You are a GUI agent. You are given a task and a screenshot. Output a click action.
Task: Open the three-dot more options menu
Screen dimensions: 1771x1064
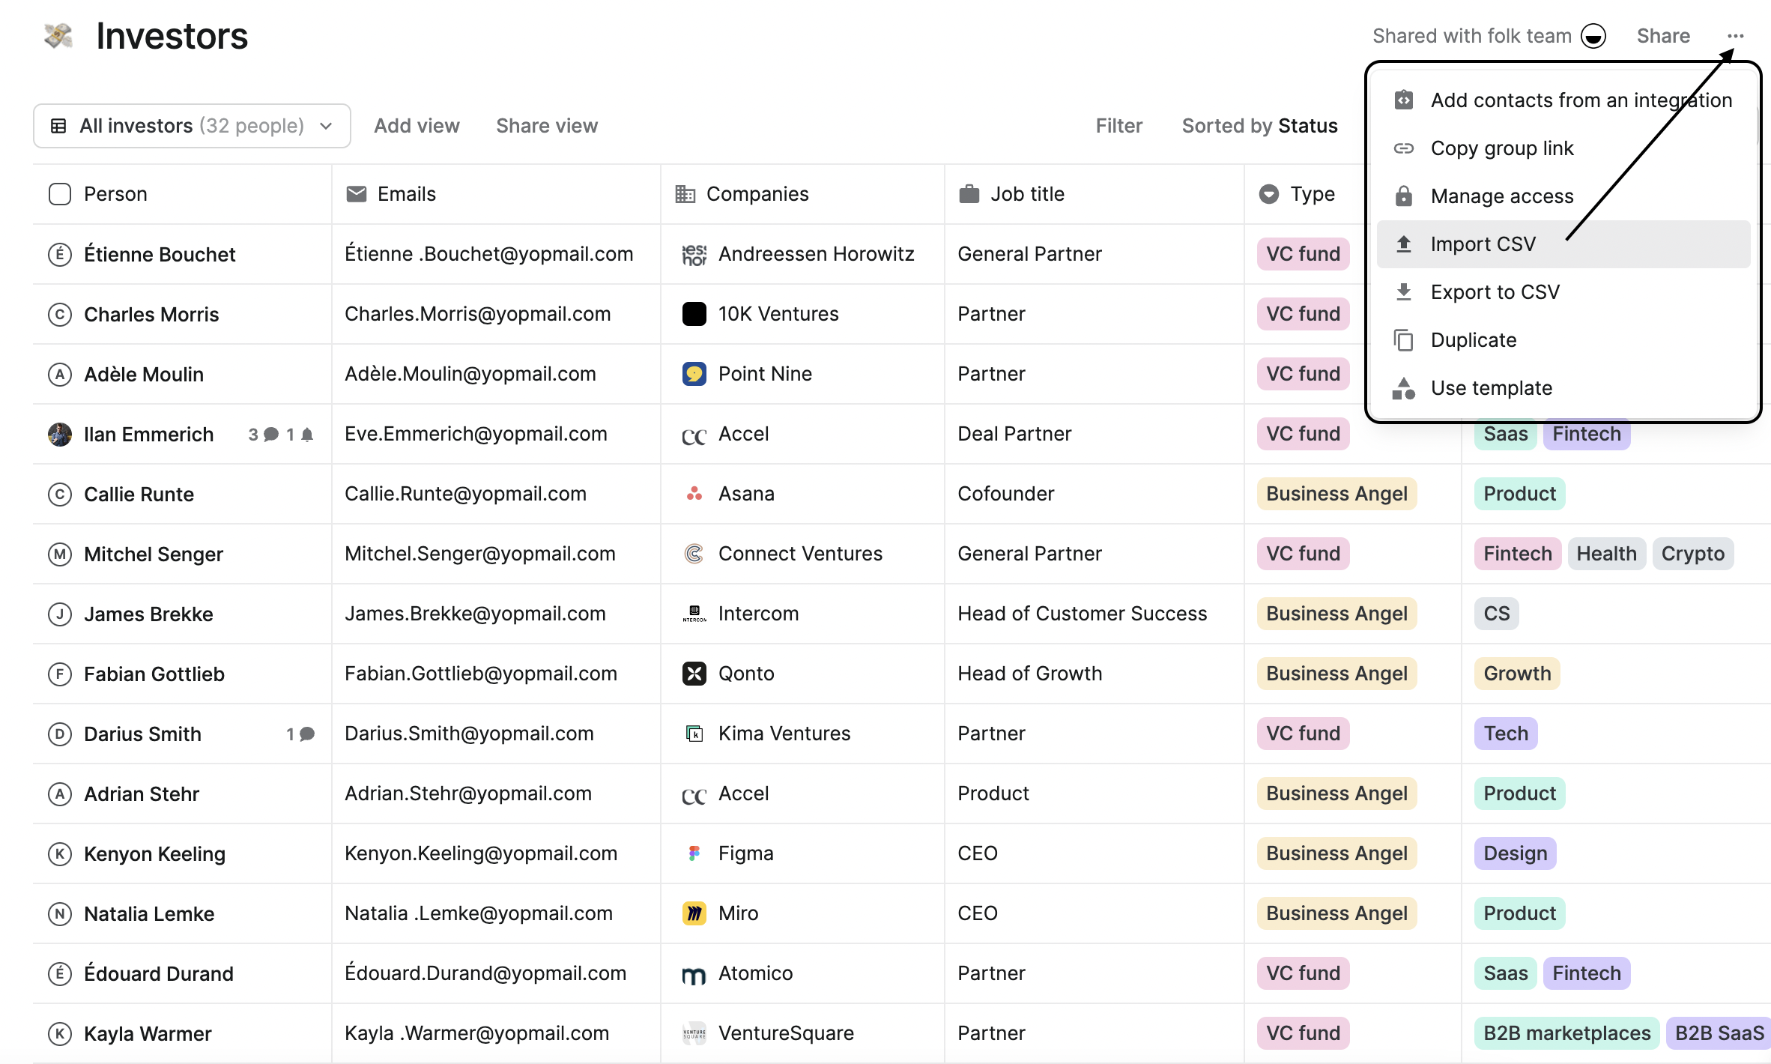pyautogui.click(x=1735, y=36)
